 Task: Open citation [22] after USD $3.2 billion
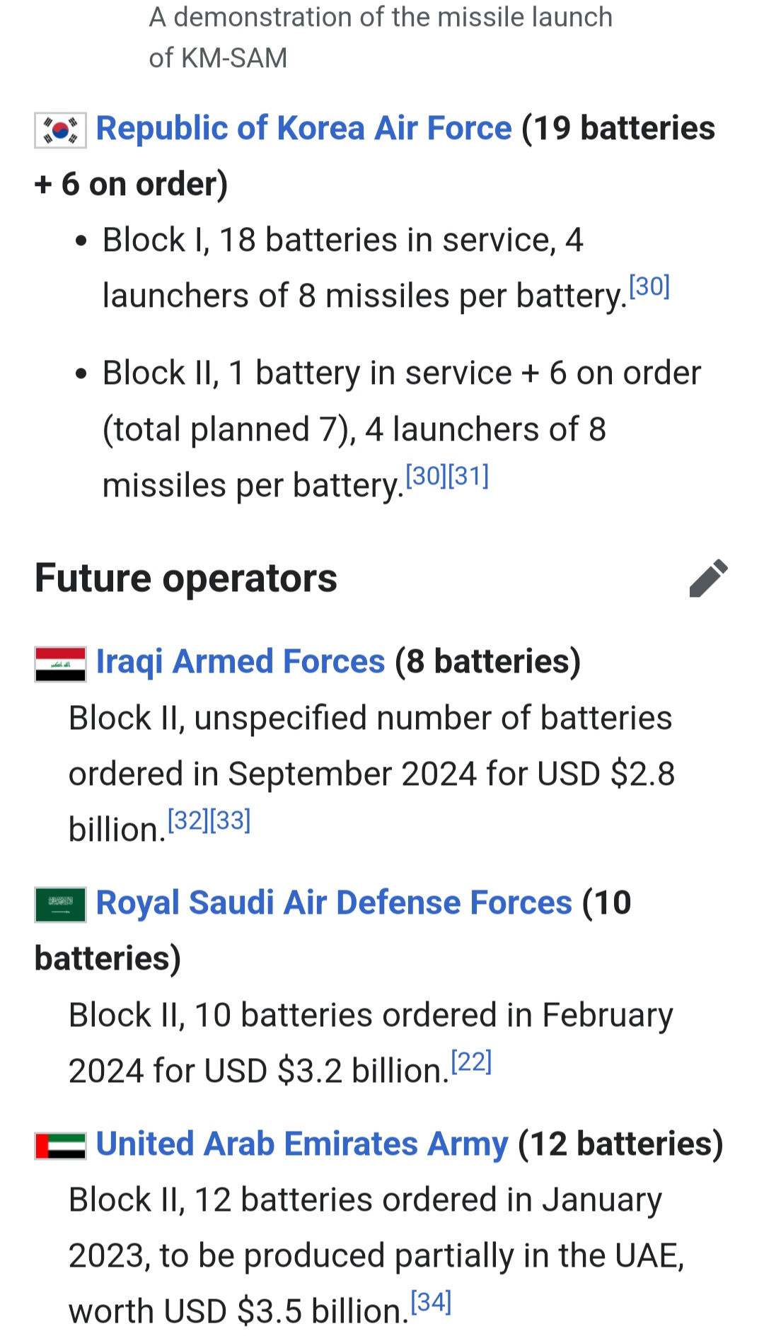[x=471, y=1062]
